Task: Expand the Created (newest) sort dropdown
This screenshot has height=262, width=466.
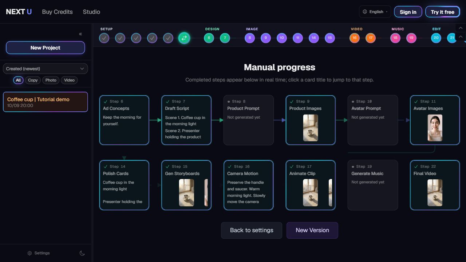Action: pos(46,69)
